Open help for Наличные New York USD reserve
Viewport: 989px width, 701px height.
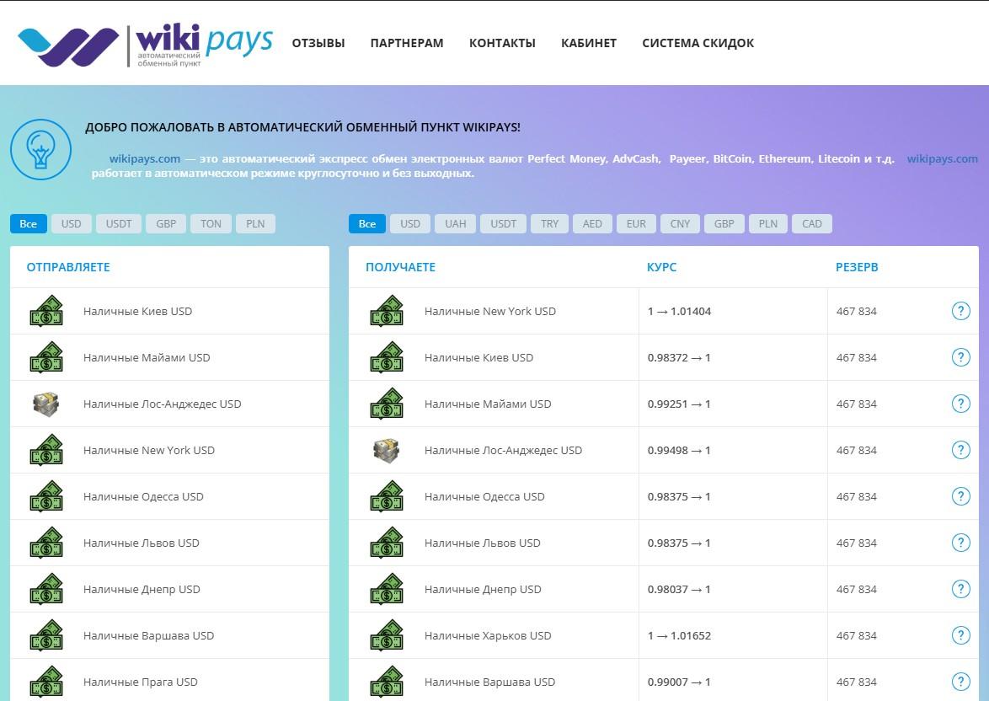click(x=960, y=311)
